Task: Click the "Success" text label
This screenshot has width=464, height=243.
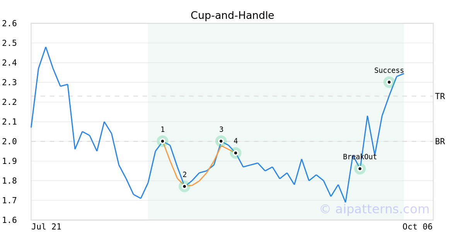Action: (389, 71)
